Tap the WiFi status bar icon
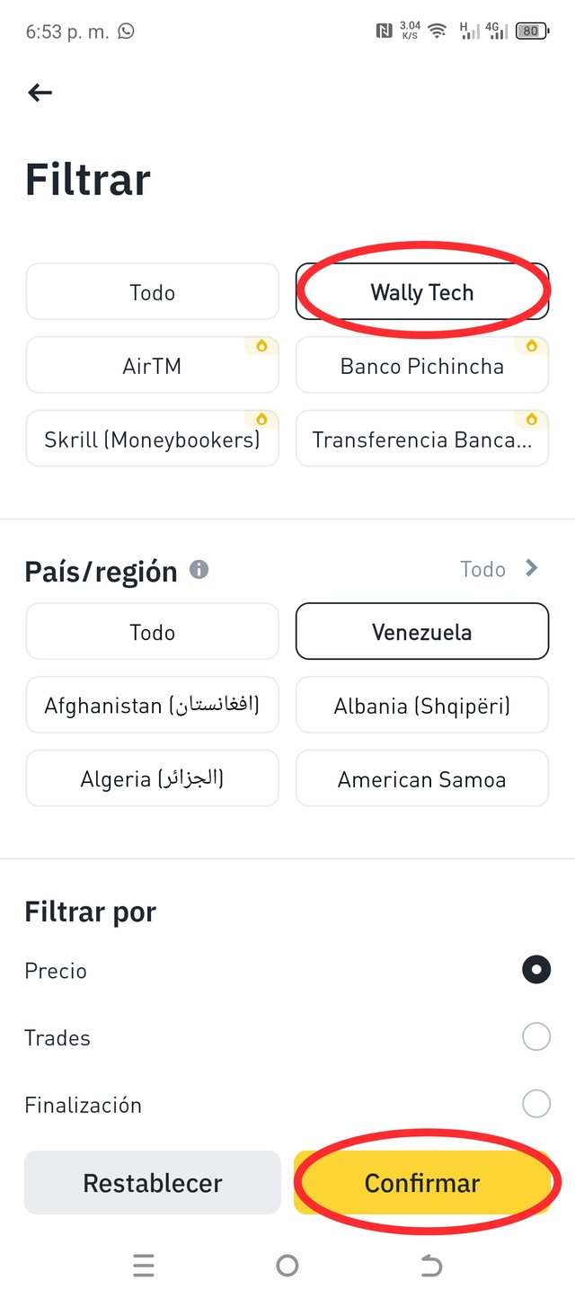575x1298 pixels. (x=438, y=31)
